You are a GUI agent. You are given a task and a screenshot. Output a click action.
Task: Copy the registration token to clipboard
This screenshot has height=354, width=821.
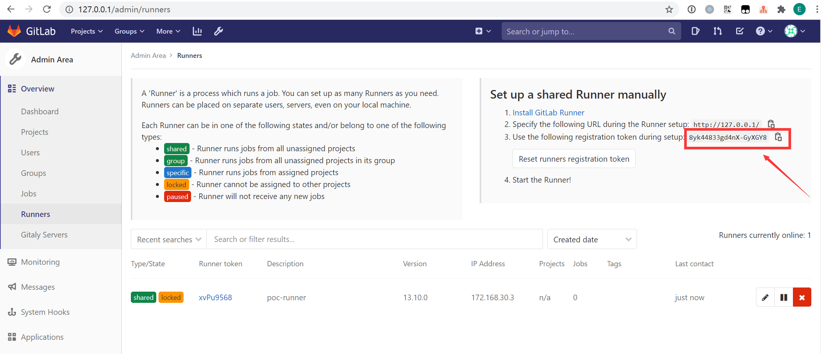[778, 137]
